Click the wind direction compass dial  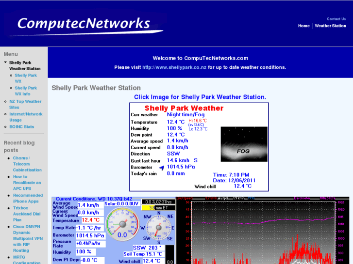(x=159, y=227)
